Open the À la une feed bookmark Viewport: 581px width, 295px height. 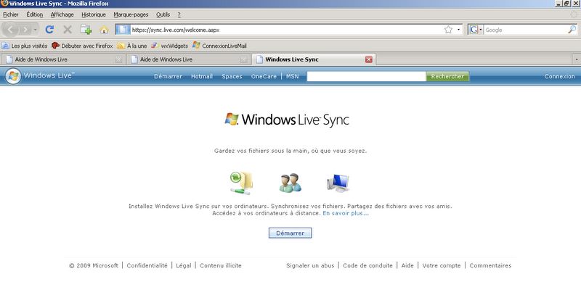pos(132,46)
